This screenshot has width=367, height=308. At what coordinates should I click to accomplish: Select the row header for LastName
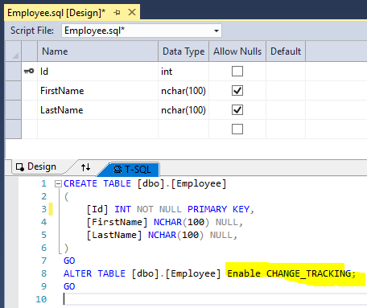pos(14,110)
